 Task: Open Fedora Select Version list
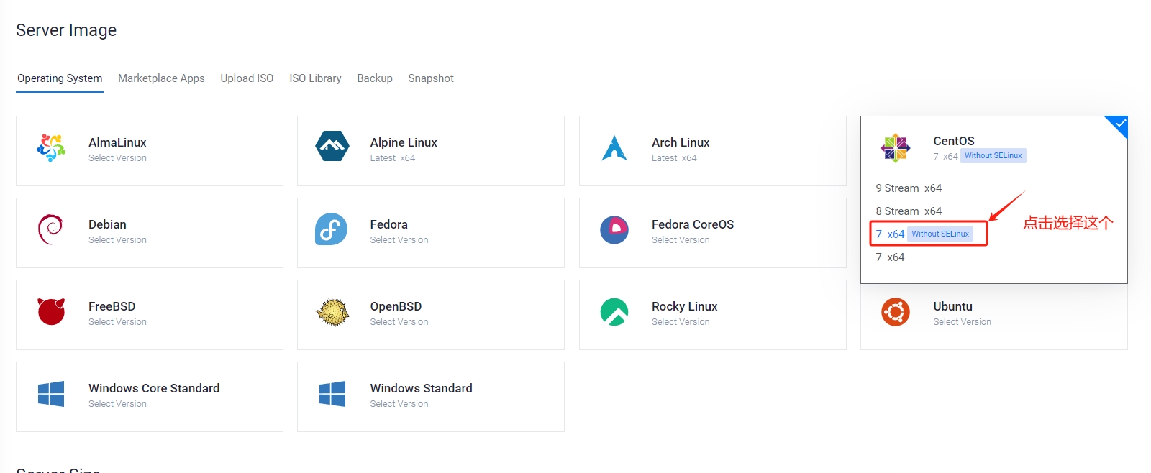click(399, 240)
